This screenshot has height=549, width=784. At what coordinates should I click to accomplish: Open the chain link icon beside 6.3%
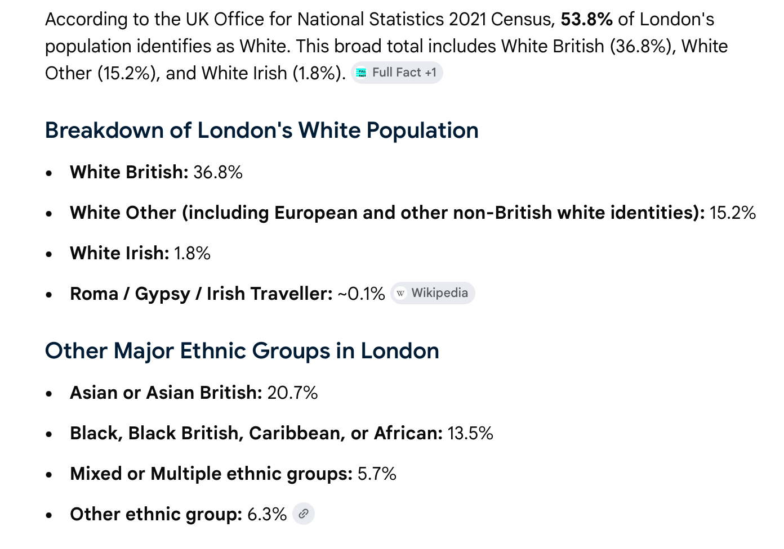304,514
